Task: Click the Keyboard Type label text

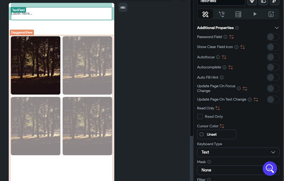Action: (209, 144)
